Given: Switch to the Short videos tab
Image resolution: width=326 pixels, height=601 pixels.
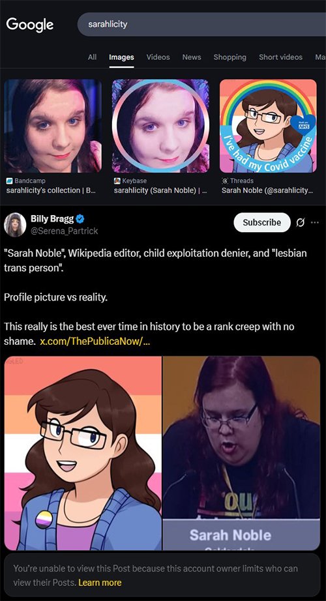Looking at the screenshot, I should tap(281, 57).
